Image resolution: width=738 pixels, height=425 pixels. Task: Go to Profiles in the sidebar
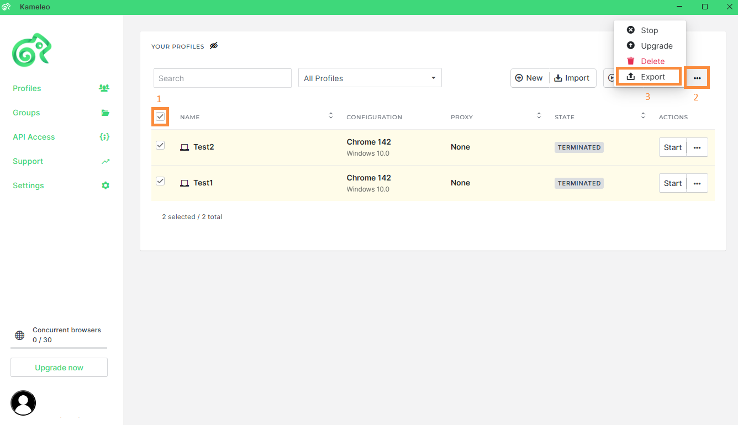[27, 88]
